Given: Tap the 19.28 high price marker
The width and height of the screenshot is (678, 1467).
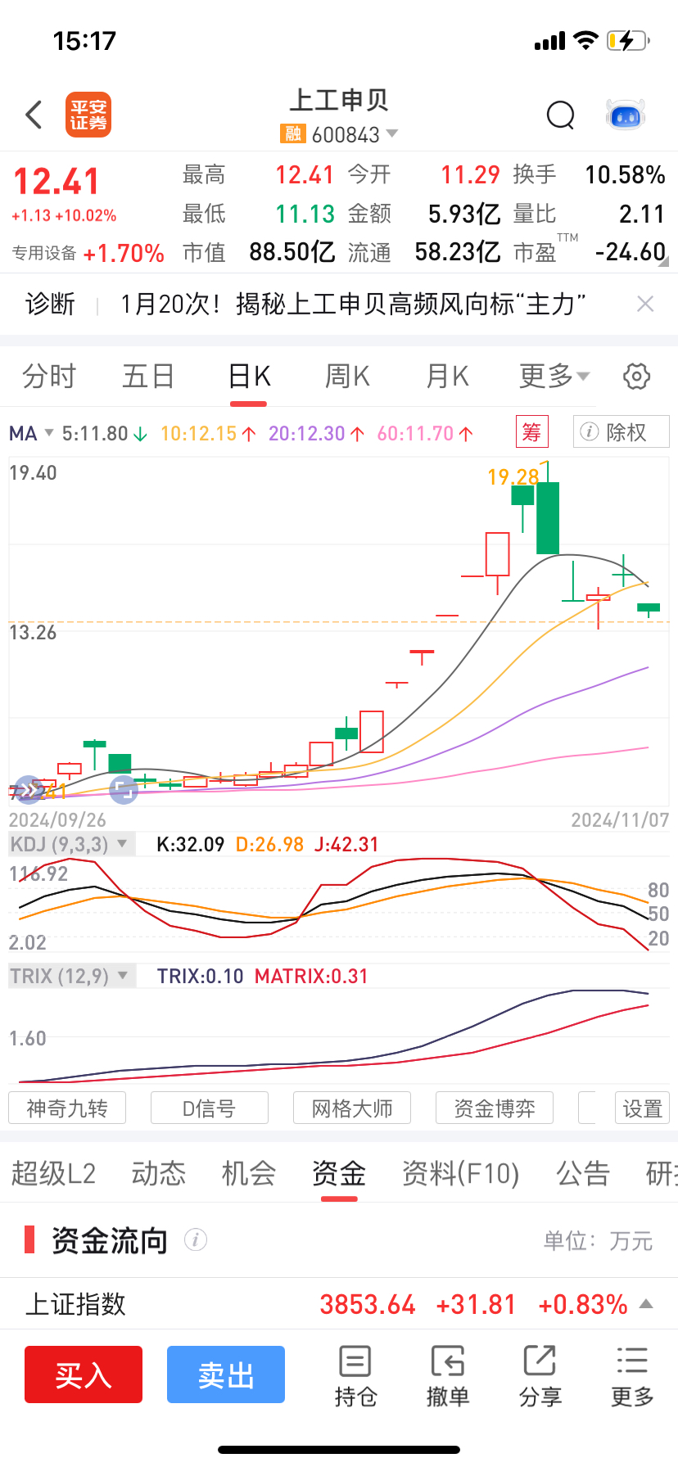Looking at the screenshot, I should pos(513,476).
